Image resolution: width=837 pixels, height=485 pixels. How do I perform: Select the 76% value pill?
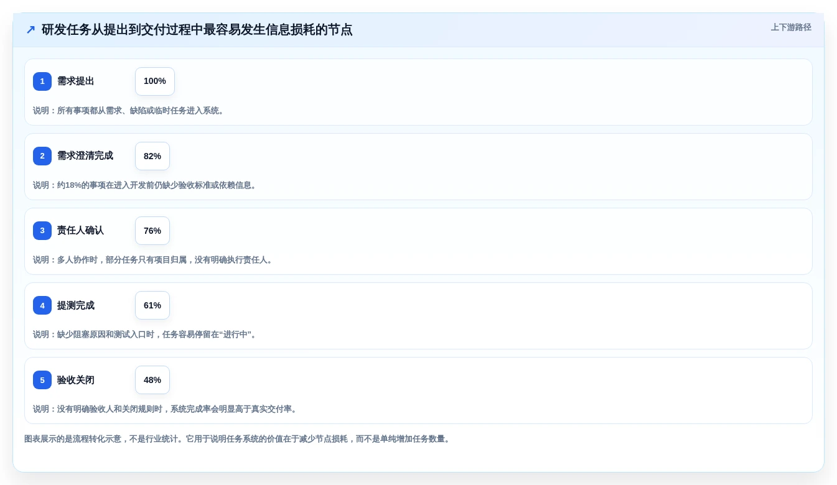point(152,231)
